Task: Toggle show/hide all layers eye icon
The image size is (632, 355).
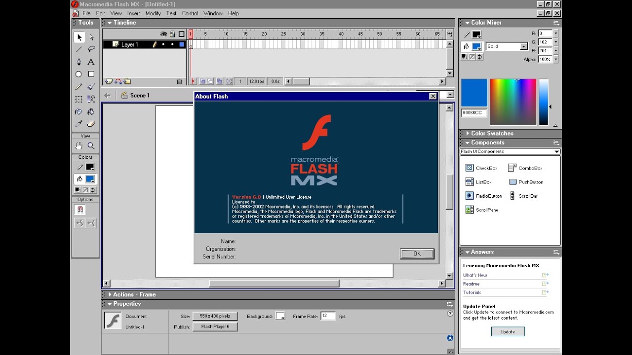Action: click(x=163, y=34)
